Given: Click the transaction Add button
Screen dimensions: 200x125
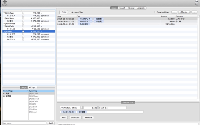Looking at the screenshot, I should pyautogui.click(x=64, y=117).
